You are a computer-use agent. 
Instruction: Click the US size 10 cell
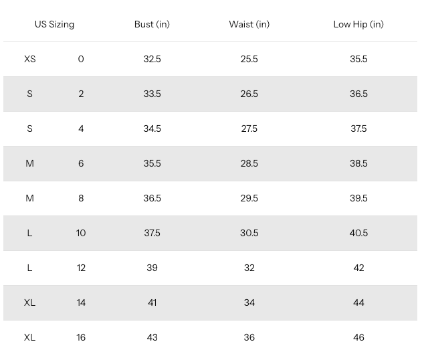tap(81, 233)
